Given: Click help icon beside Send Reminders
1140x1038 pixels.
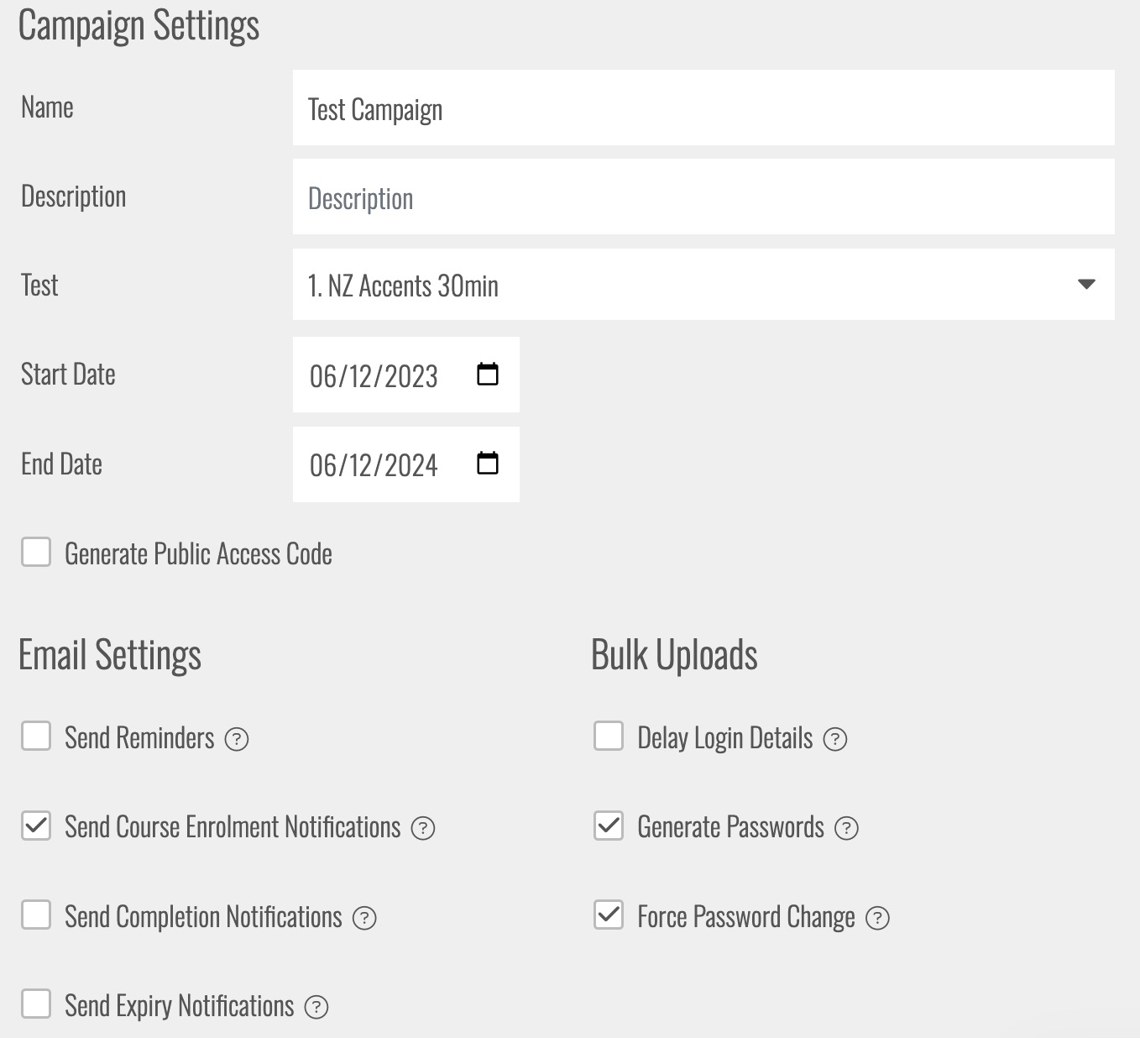Looking at the screenshot, I should (x=237, y=739).
